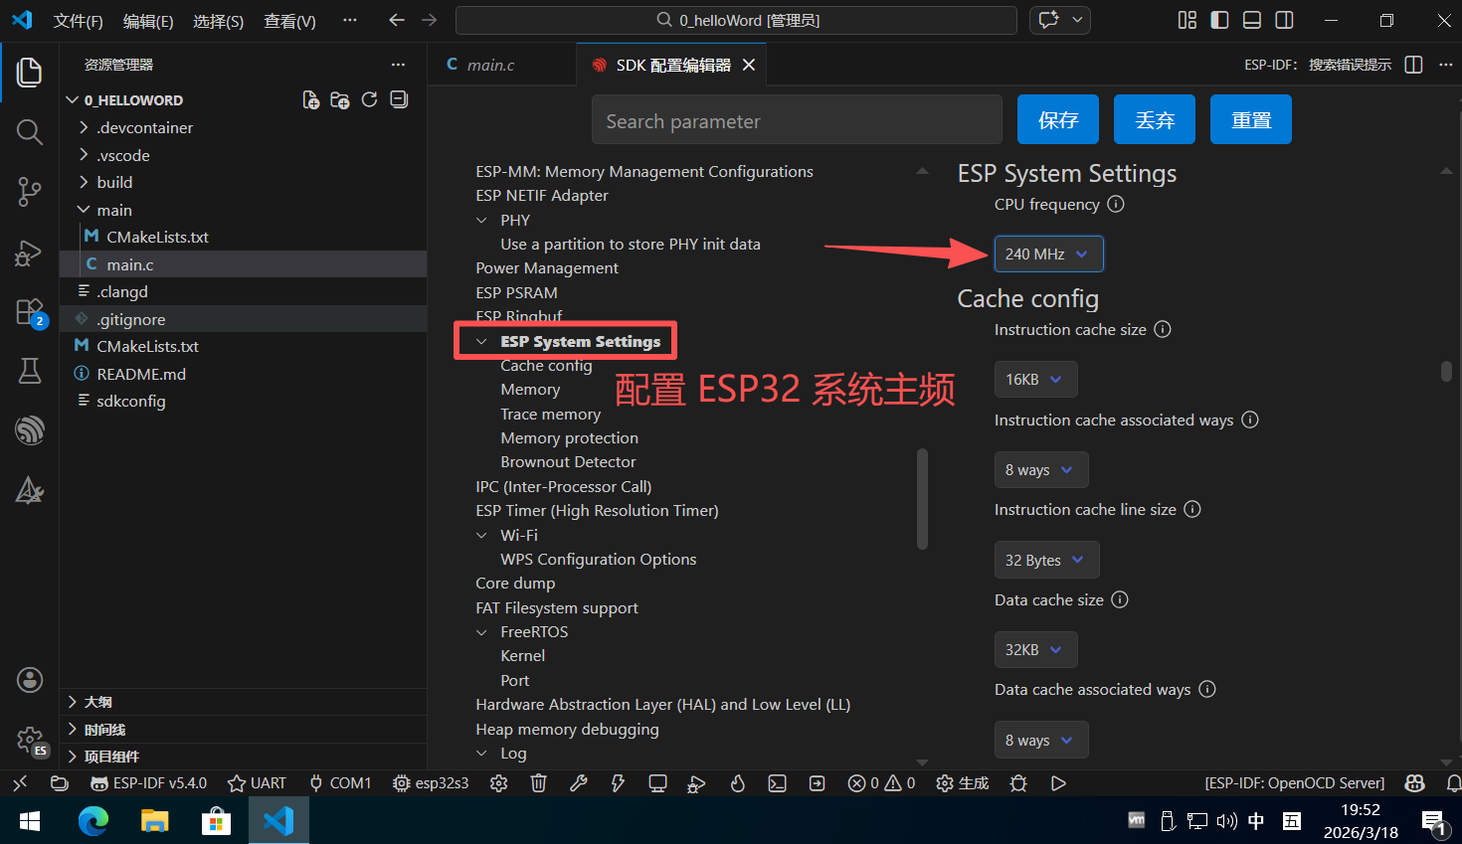Screen dimensions: 1462x844
Task: Open the Manage gear menu
Action: tap(30, 740)
